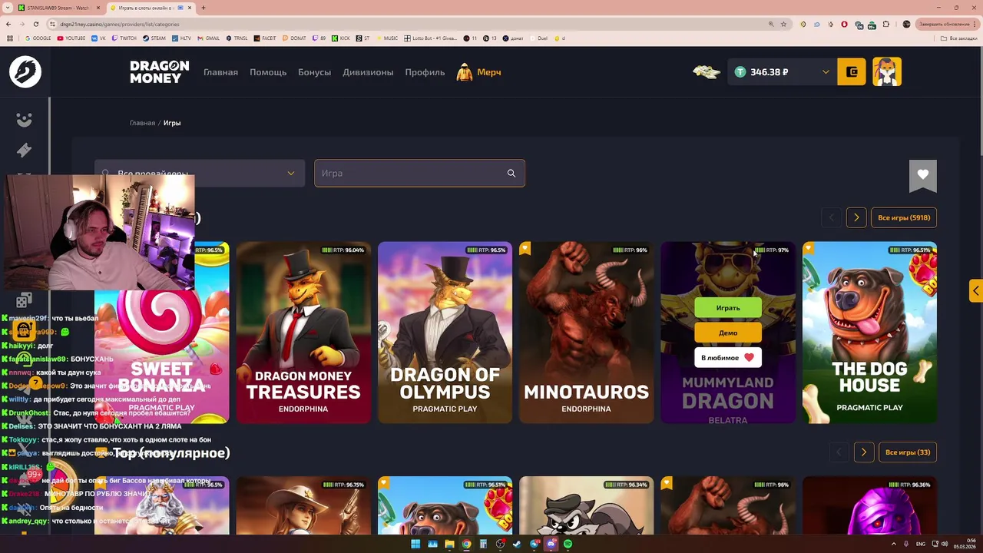Reload the page with the refresh button
This screenshot has width=983, height=553.
click(36, 24)
